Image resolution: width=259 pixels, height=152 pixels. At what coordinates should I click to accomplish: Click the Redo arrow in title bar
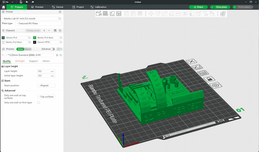tap(33, 2)
